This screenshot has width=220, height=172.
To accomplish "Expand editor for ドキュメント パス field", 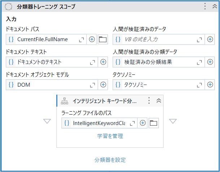I will (82, 39).
